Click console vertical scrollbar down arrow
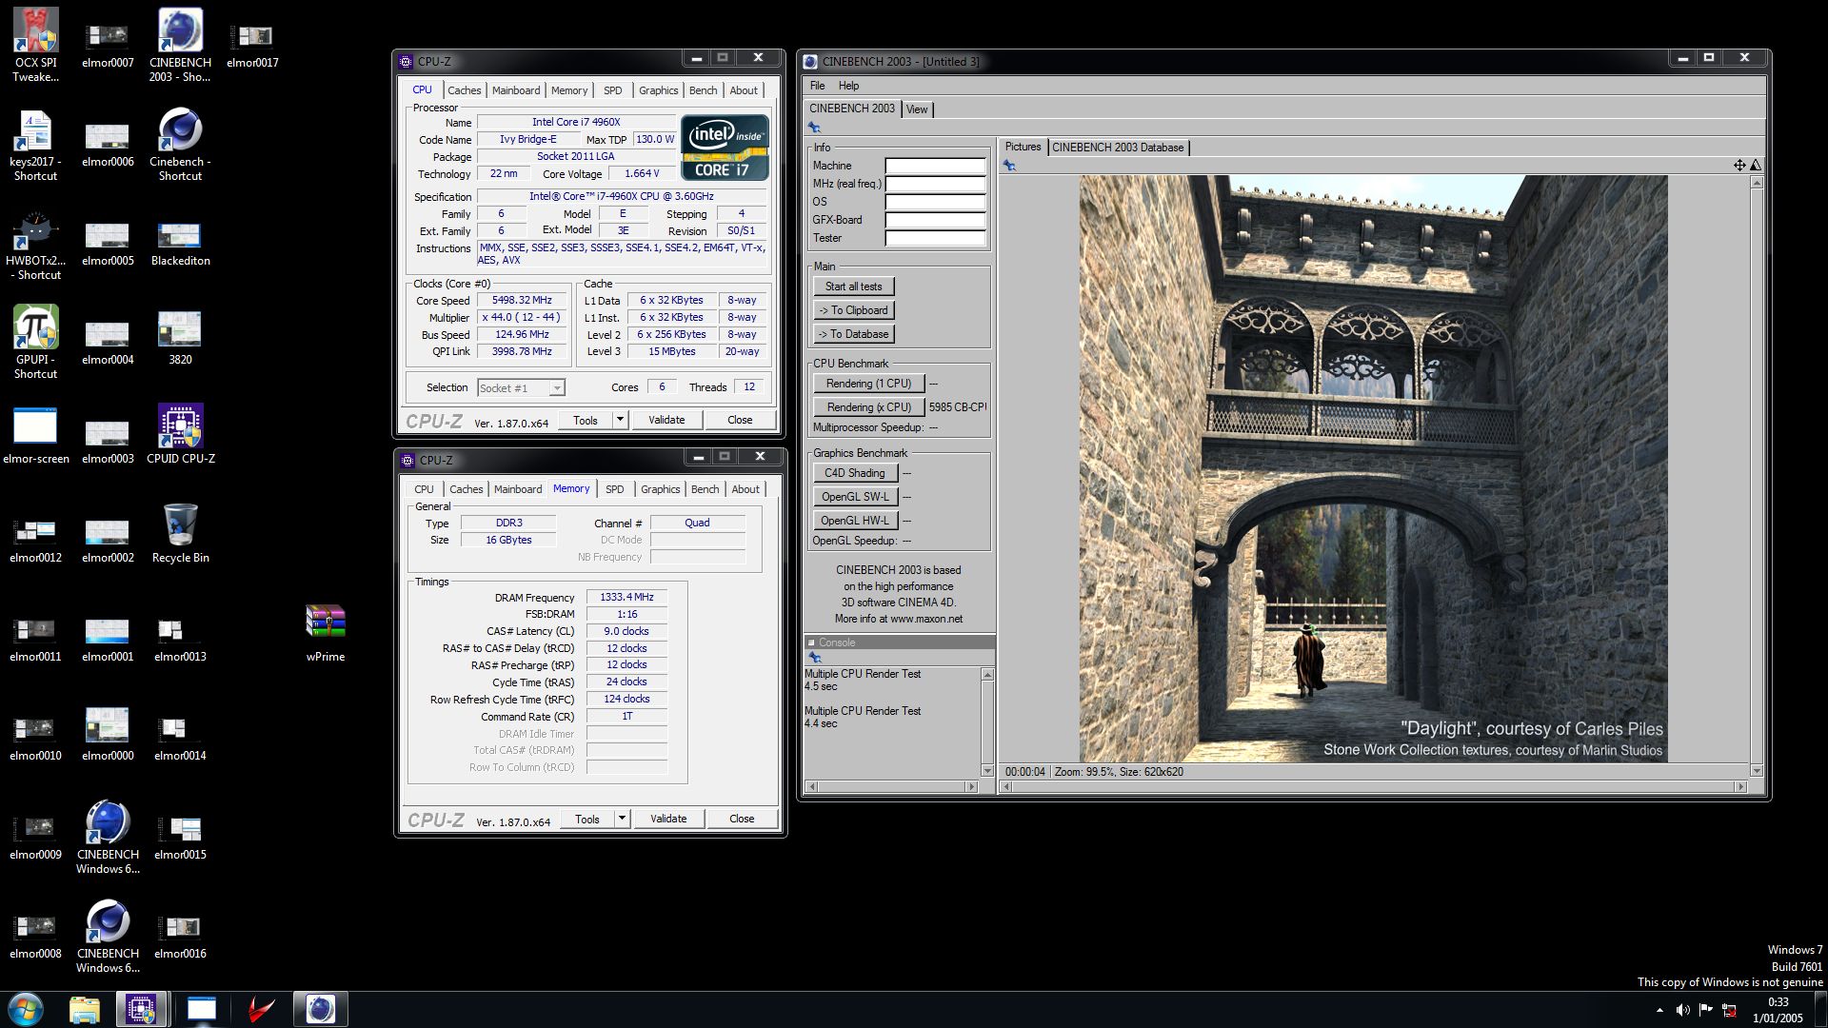1828x1028 pixels. click(987, 771)
